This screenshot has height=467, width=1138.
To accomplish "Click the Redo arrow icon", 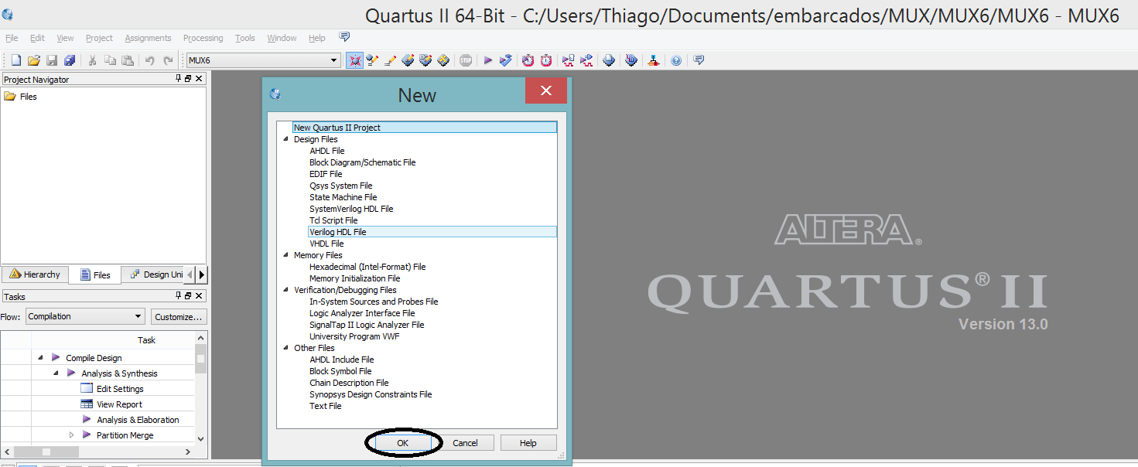I will coord(167,60).
